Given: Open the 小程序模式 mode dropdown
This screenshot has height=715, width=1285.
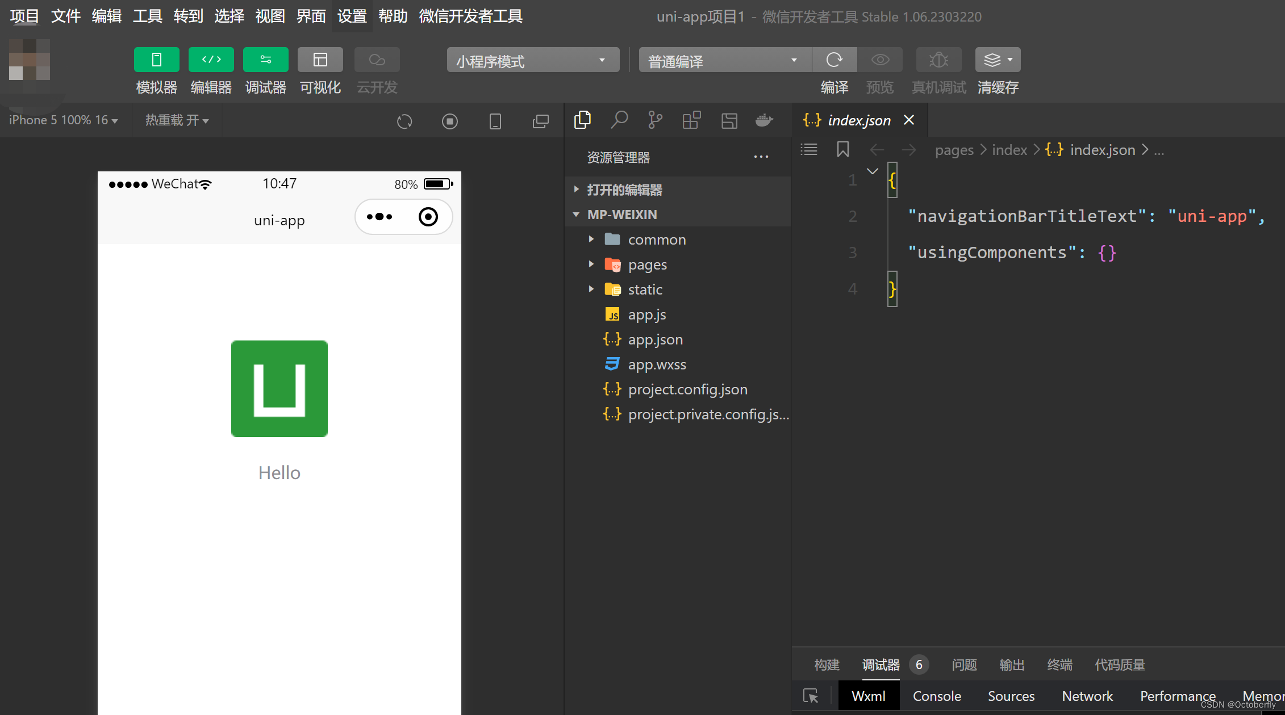Looking at the screenshot, I should click(532, 61).
